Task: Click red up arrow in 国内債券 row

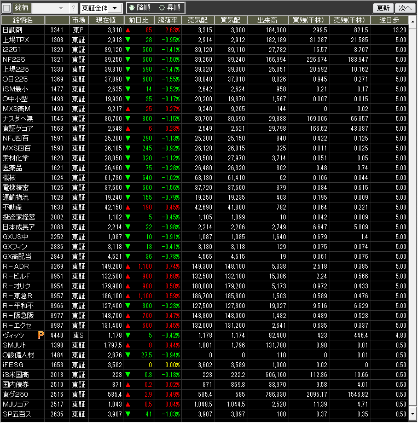Action: (128, 385)
